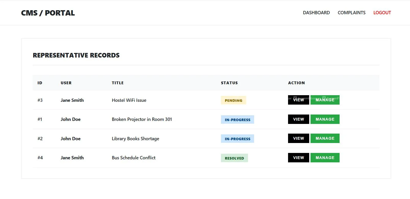Viewport: 410px width, 199px height.
Task: Manage the Hostel WiFi Issue complaint
Action: point(325,100)
